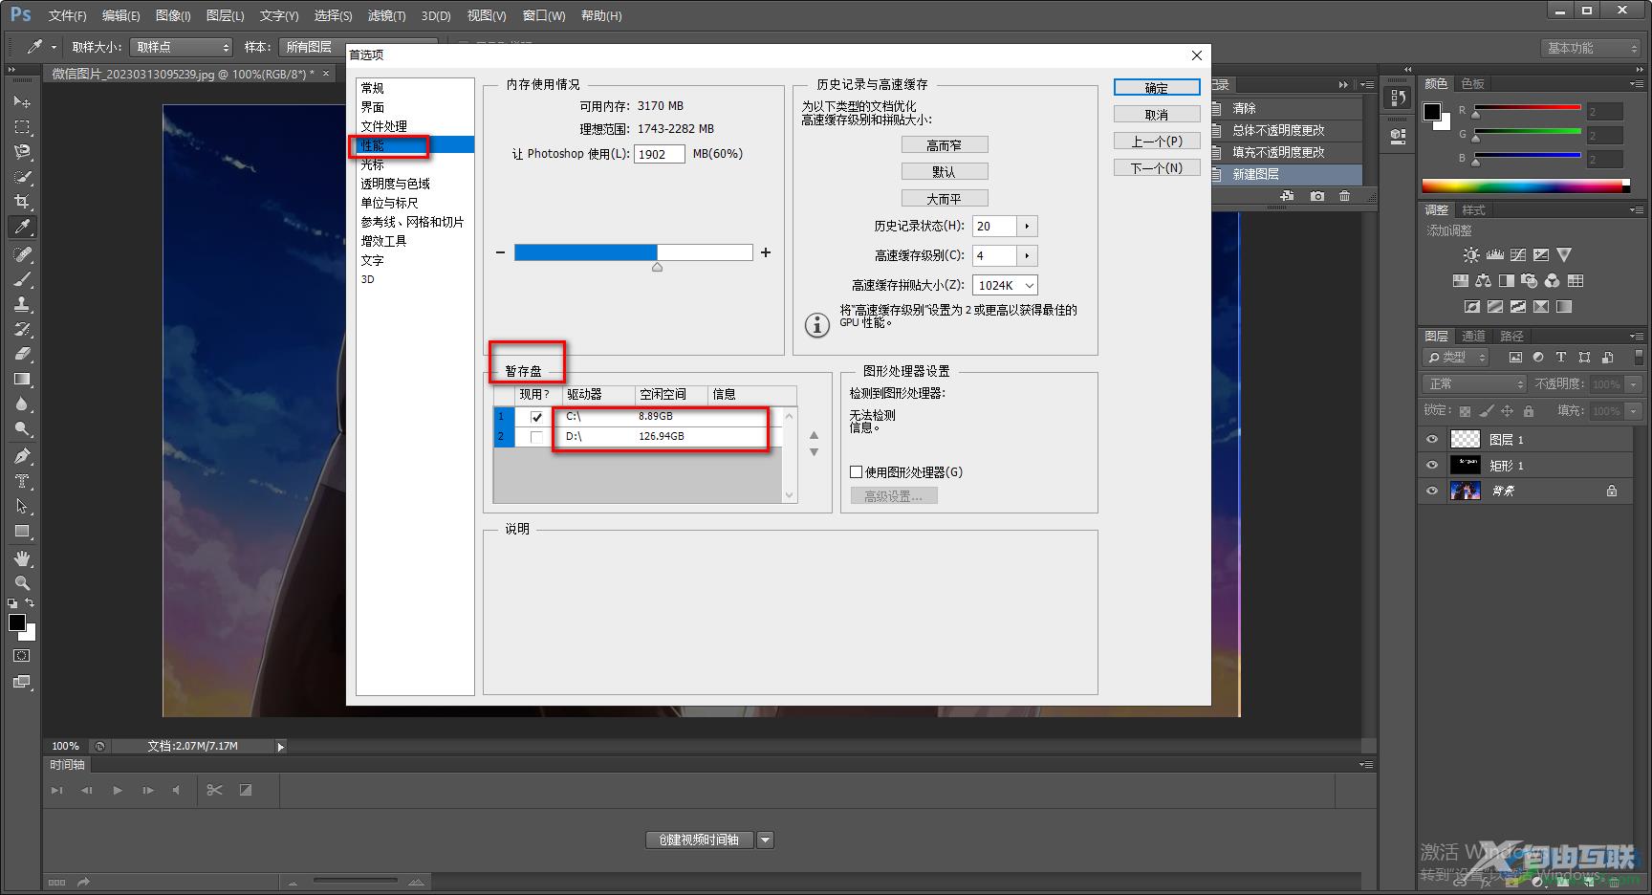
Task: Open the 基本功能 workspace dropdown
Action: click(x=1590, y=48)
